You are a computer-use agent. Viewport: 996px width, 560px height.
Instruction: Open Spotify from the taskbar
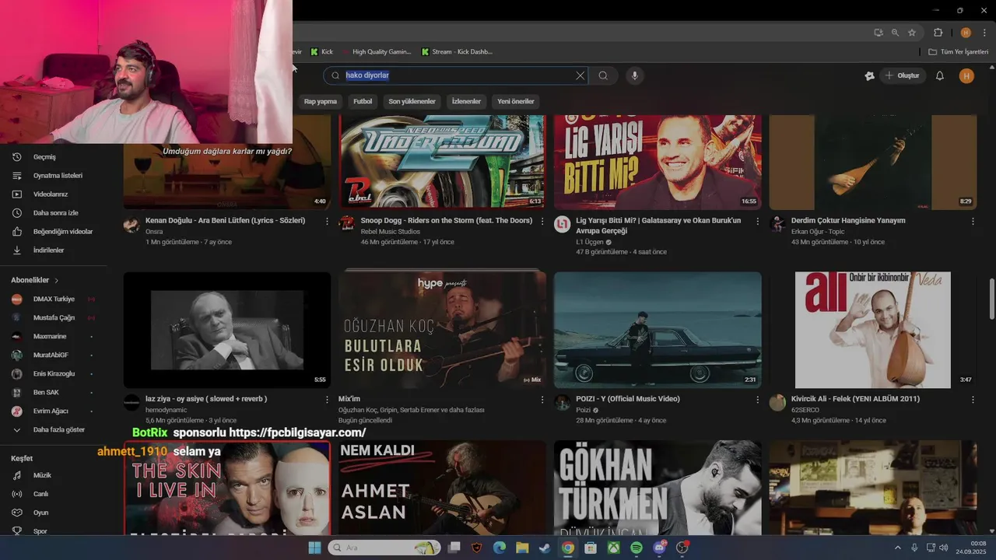(x=637, y=548)
